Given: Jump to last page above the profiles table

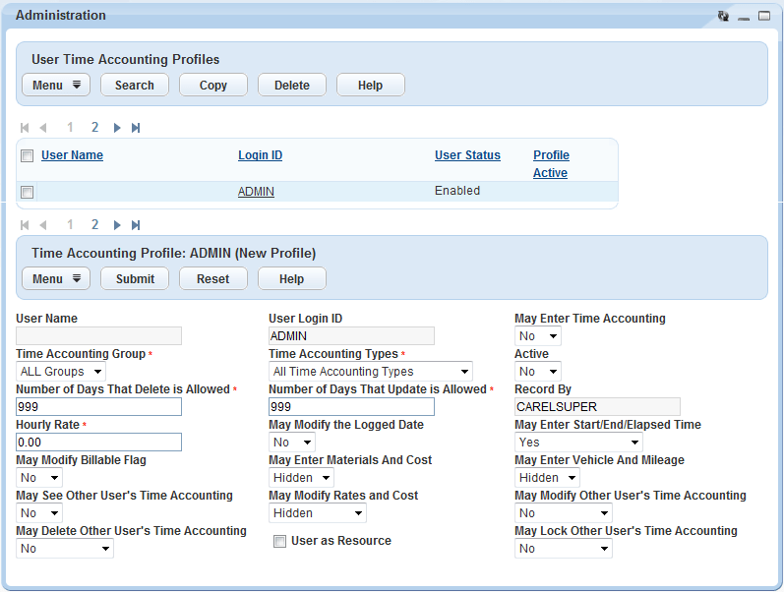Looking at the screenshot, I should click(136, 128).
